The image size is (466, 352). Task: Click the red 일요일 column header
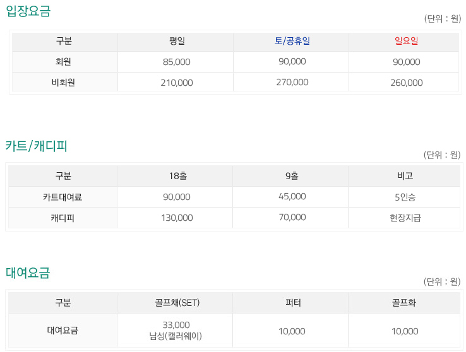406,41
